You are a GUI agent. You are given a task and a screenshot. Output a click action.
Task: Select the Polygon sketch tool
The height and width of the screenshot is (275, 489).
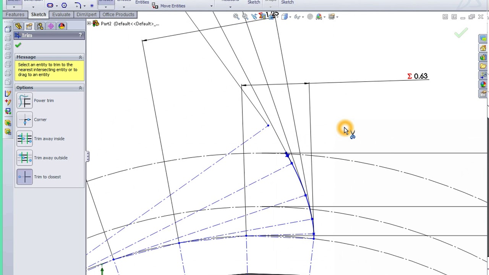[64, 5]
